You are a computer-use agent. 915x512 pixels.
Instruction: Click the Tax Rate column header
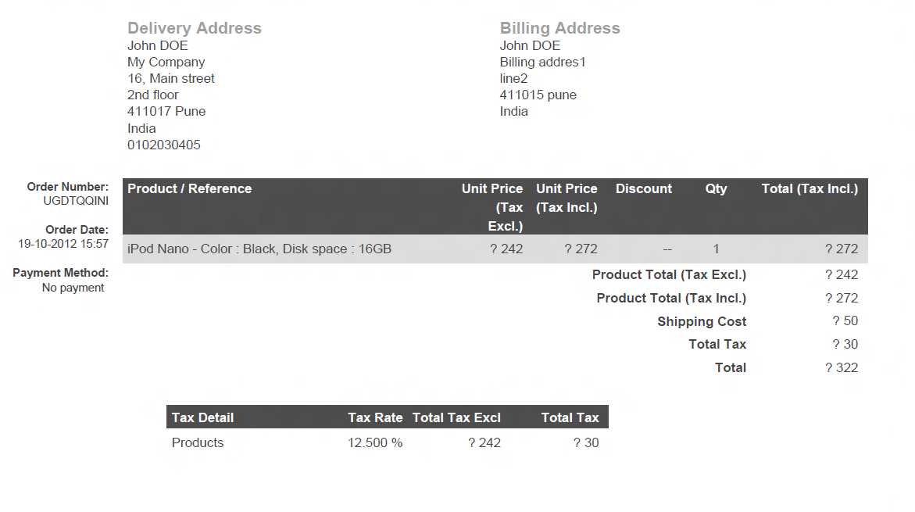pyautogui.click(x=375, y=417)
